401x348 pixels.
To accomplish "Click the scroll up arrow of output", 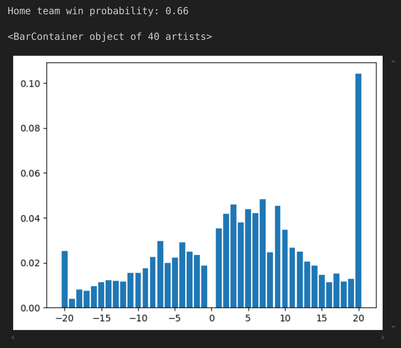I will (x=393, y=61).
